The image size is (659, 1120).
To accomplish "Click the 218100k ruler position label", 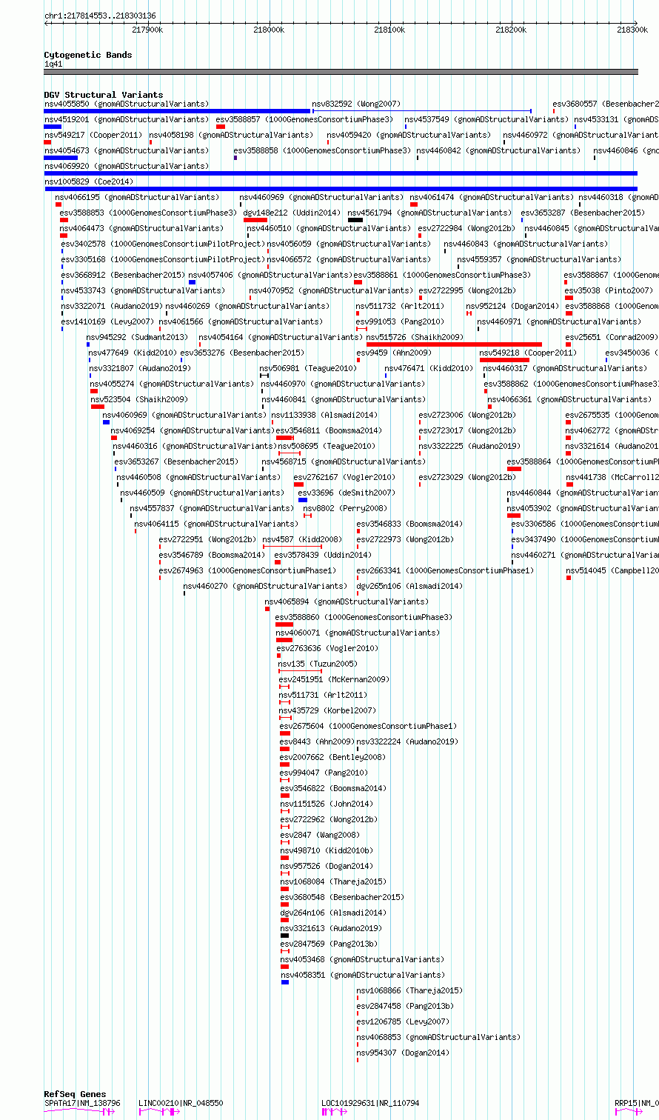I will tap(389, 30).
